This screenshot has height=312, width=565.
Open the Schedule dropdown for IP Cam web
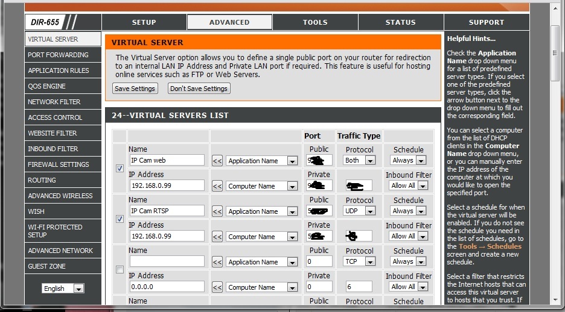pyautogui.click(x=409, y=161)
